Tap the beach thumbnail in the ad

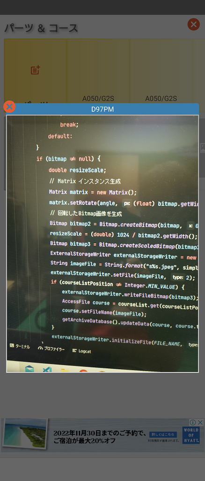tap(24, 434)
